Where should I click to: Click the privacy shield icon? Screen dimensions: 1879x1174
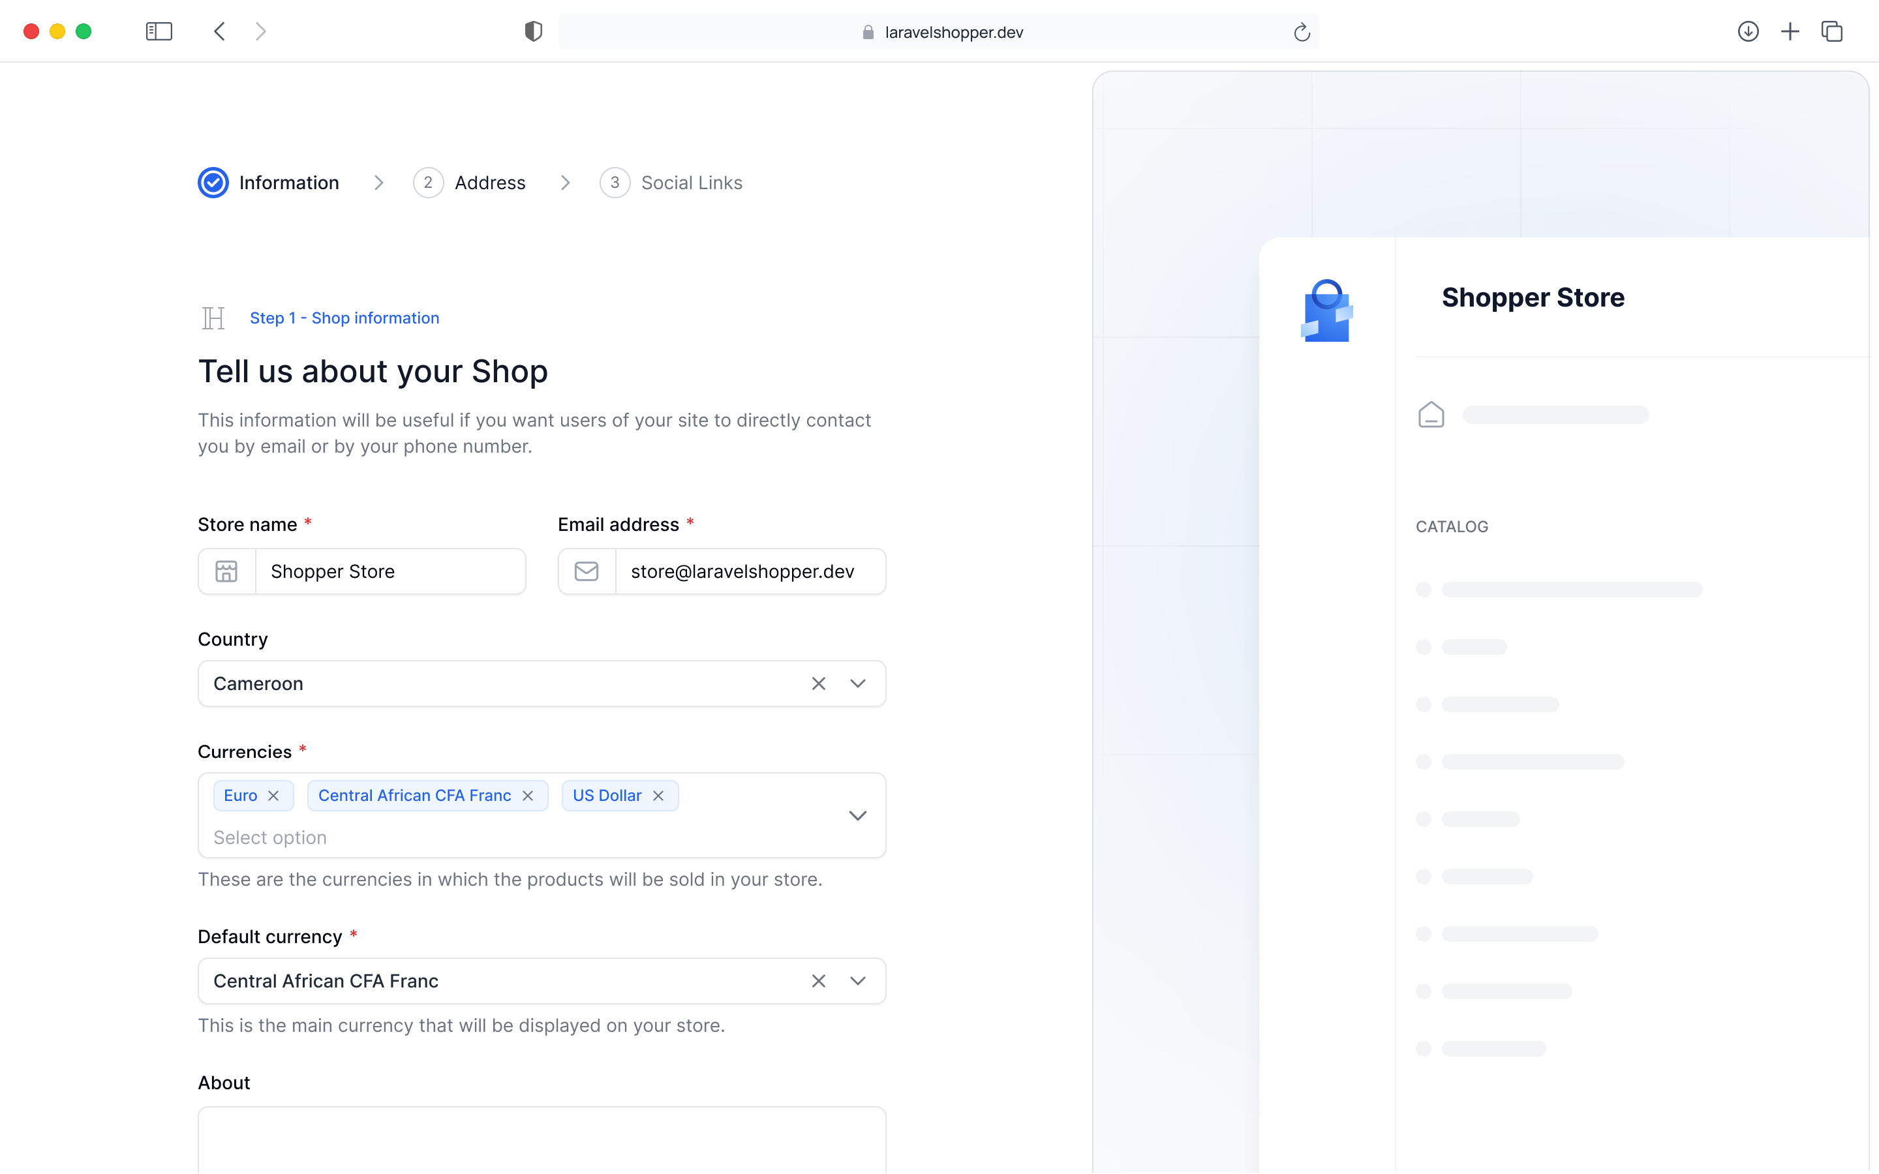[532, 31]
